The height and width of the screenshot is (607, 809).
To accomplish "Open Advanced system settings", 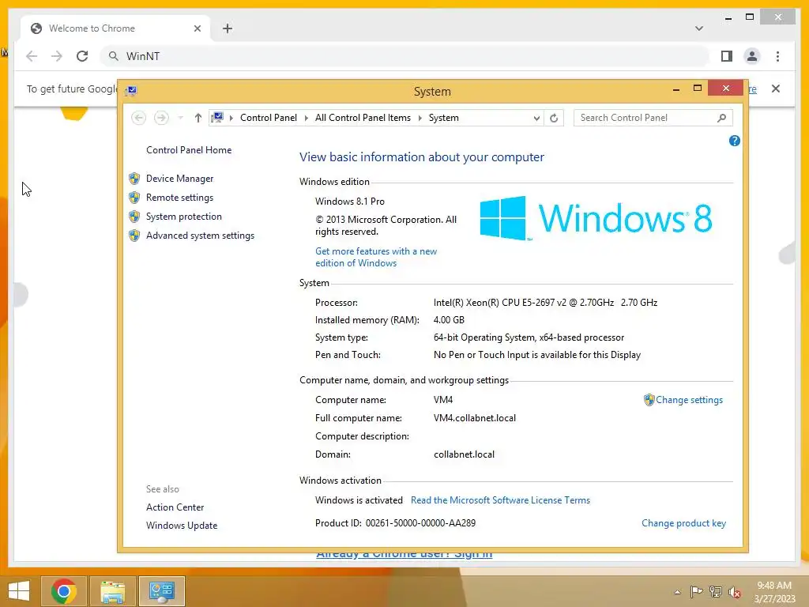I will tap(200, 236).
